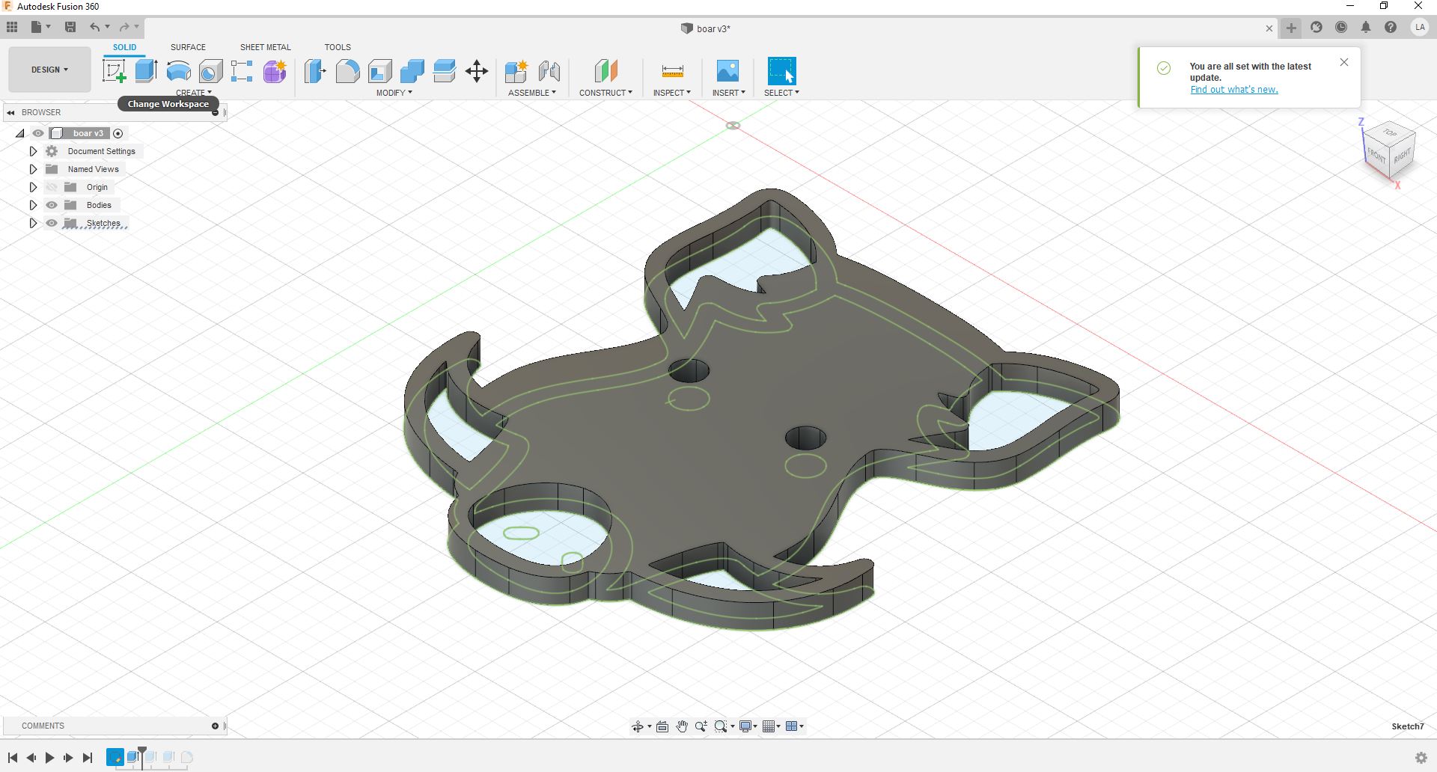Screen dimensions: 1437x772
Task: Dismiss the update notification
Action: tap(1344, 62)
